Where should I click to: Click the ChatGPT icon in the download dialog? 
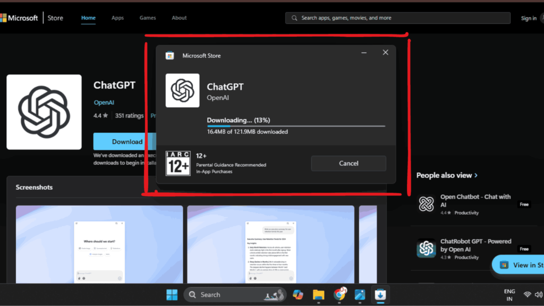[x=183, y=90]
